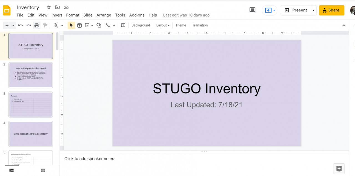
Task: Open the Tools menu
Action: tap(120, 15)
